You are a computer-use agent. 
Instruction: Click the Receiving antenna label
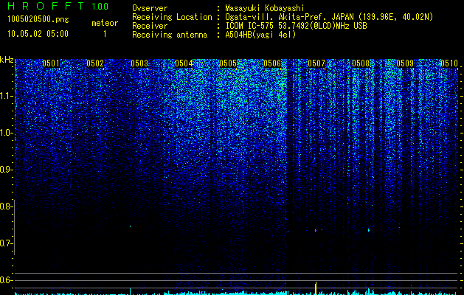170,35
